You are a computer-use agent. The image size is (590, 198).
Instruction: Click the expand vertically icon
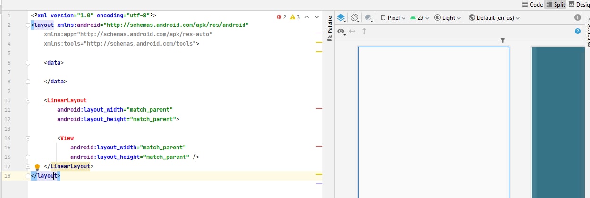click(x=364, y=31)
